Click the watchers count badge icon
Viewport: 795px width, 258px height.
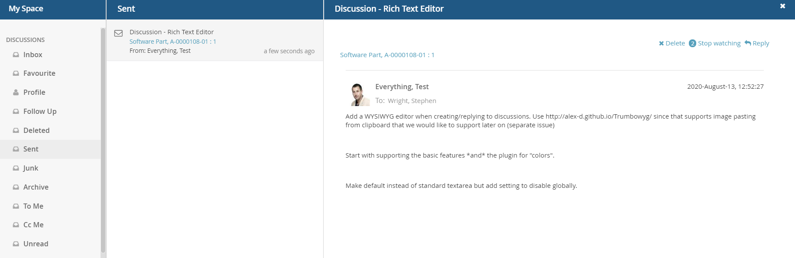[x=692, y=43]
